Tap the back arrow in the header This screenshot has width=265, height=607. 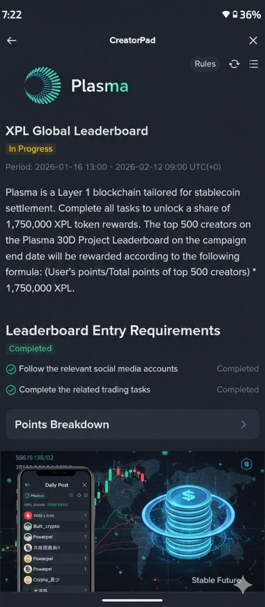[12, 40]
